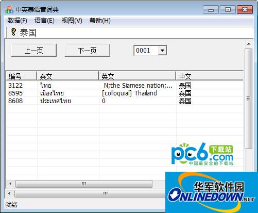Open the 语言(E) menu
The width and height of the screenshot is (258, 213).
pos(44,21)
